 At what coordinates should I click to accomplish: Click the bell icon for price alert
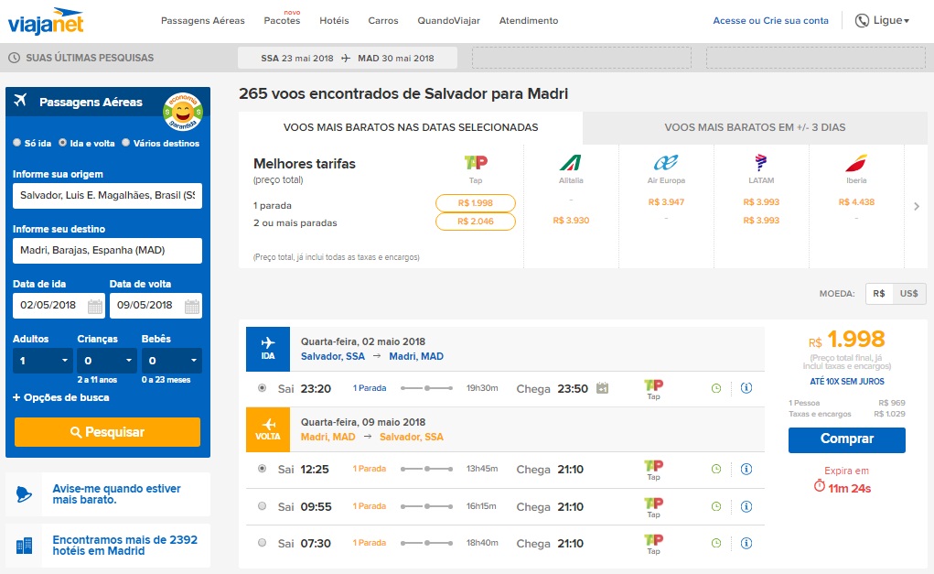coord(24,494)
